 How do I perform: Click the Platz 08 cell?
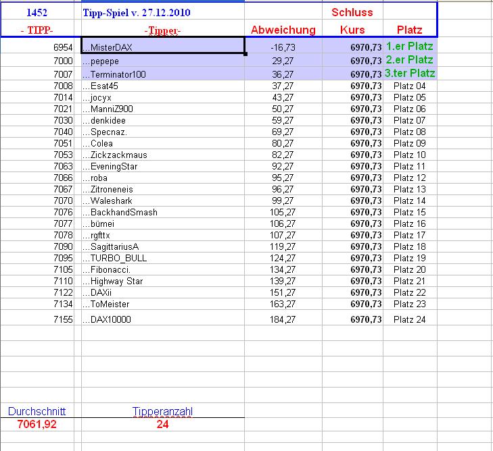point(410,132)
